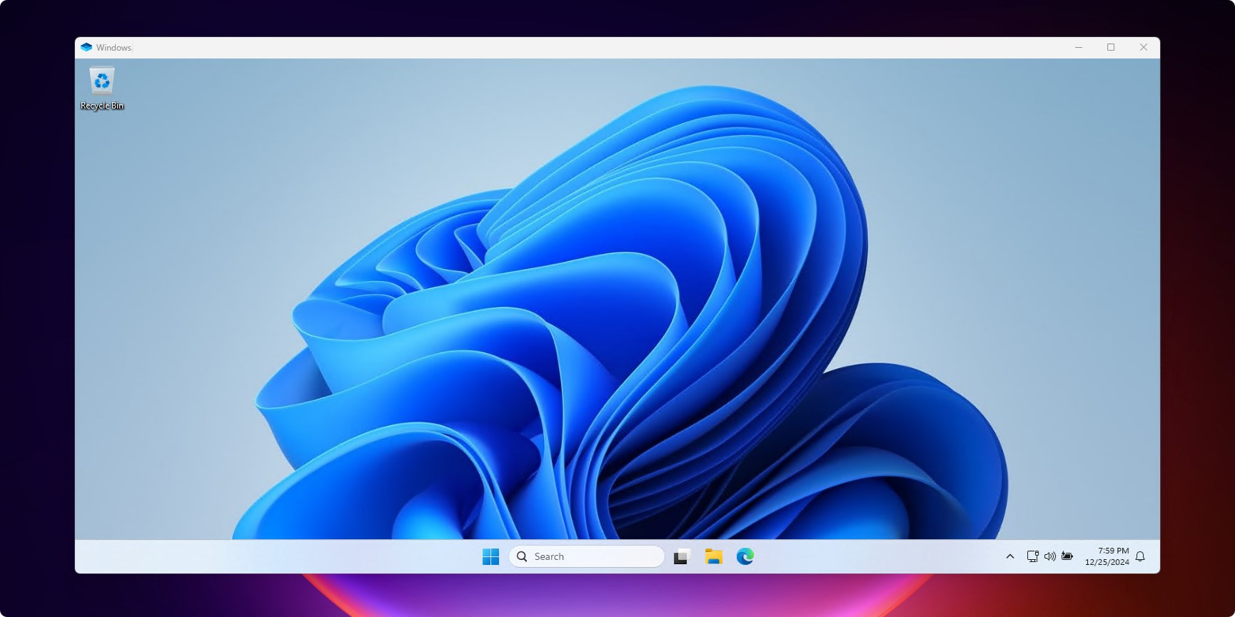Minimize the Windows remote window
1235x617 pixels.
click(1079, 47)
